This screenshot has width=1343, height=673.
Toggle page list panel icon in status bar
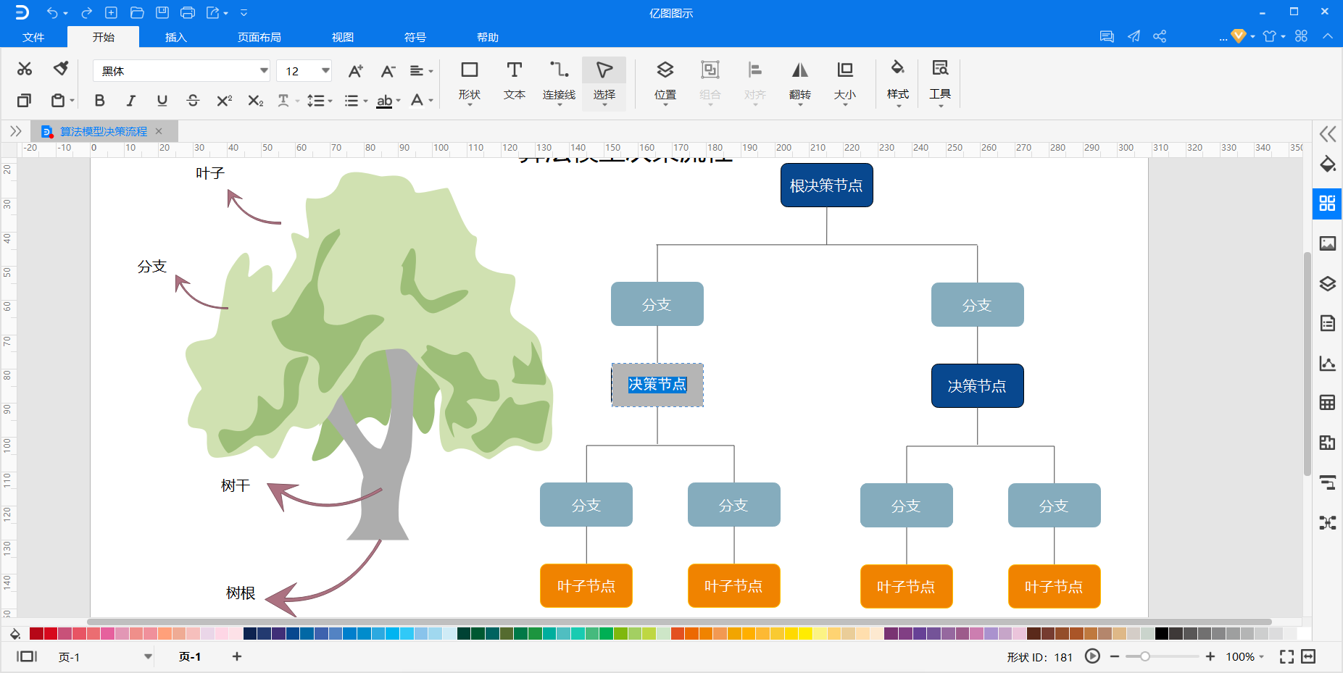point(27,656)
